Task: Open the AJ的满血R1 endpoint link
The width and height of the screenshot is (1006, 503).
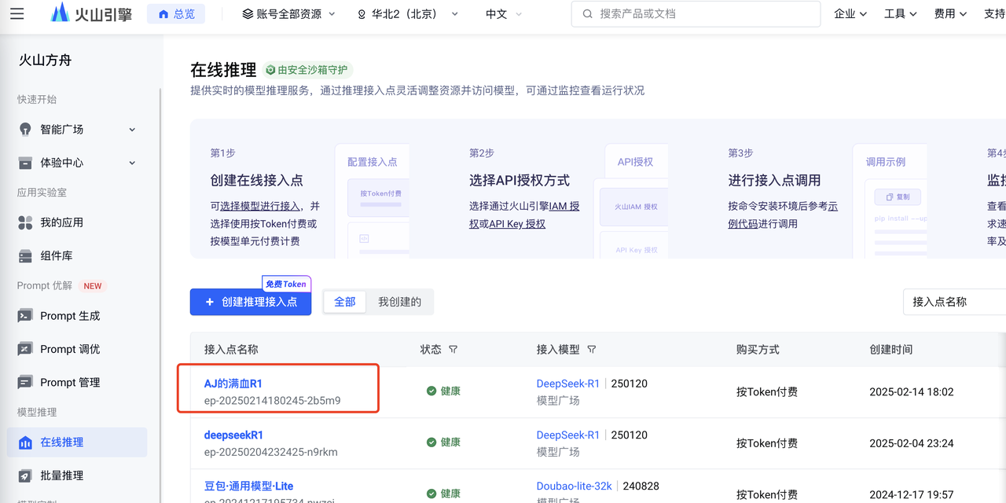Action: pos(233,384)
